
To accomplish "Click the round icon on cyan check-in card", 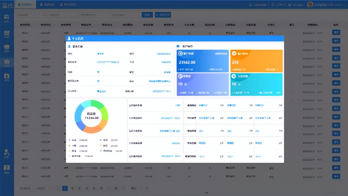I will (234, 76).
